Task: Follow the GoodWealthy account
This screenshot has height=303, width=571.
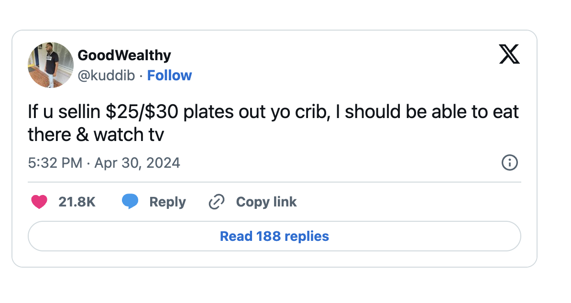Action: click(x=169, y=76)
